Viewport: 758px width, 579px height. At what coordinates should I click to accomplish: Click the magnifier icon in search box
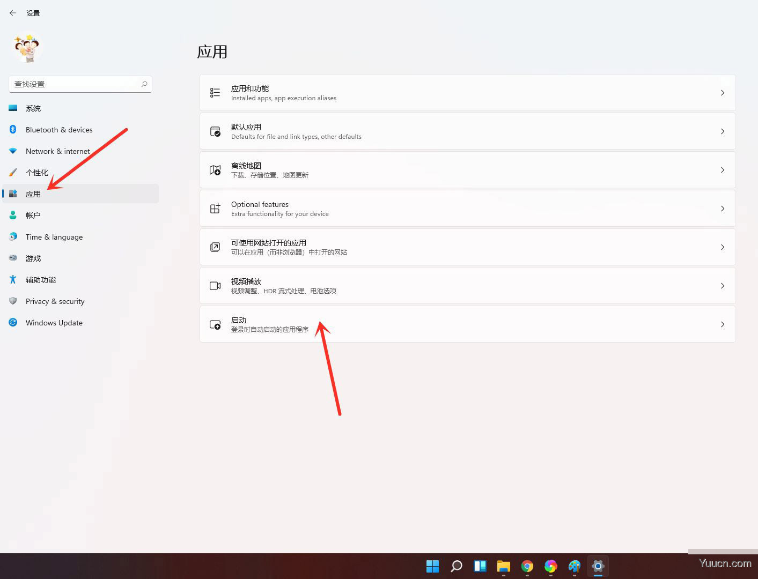(x=144, y=84)
